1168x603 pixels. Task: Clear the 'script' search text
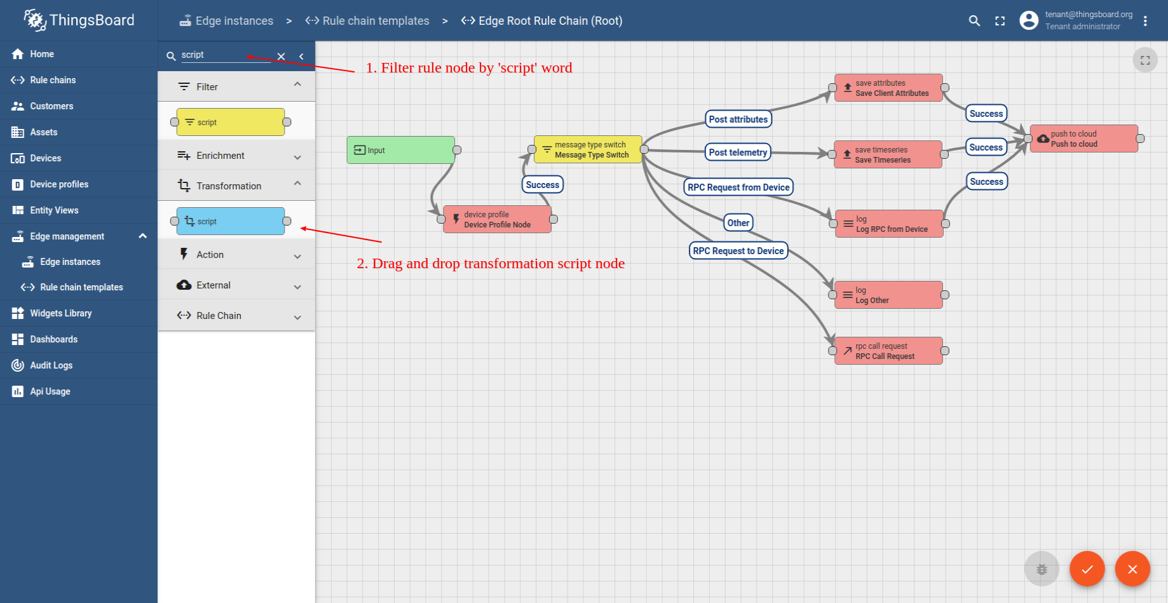pyautogui.click(x=281, y=57)
